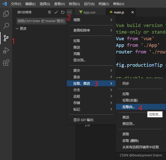Expand the 提交 submenu
The height and width of the screenshot is (160, 166).
91,70
